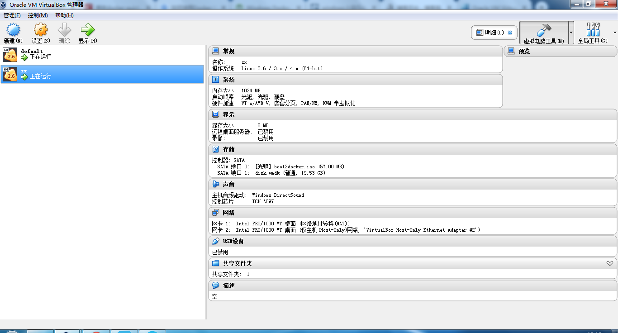
Task: Open the 管理(F) menu
Action: [12, 15]
